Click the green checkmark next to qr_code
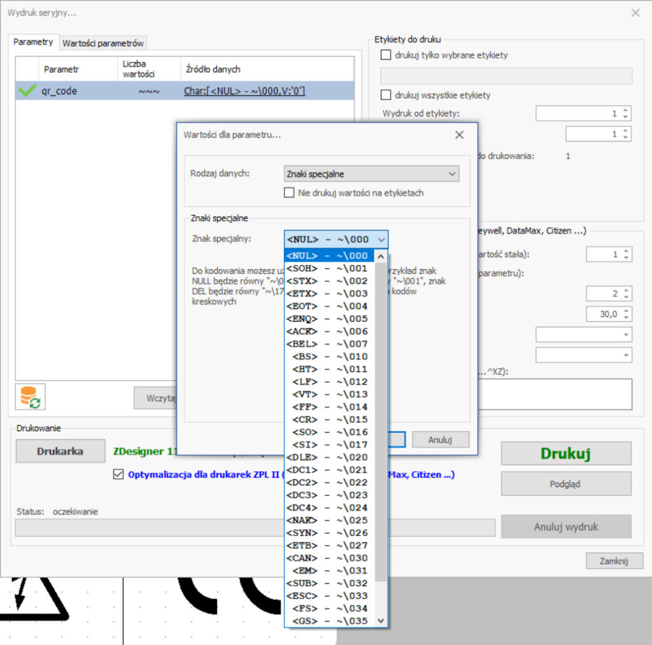Viewport: 652px width, 645px height. (x=27, y=90)
